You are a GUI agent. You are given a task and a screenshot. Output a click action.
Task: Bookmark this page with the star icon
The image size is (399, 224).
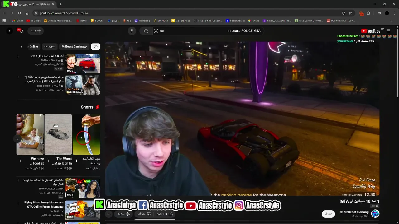(350, 13)
